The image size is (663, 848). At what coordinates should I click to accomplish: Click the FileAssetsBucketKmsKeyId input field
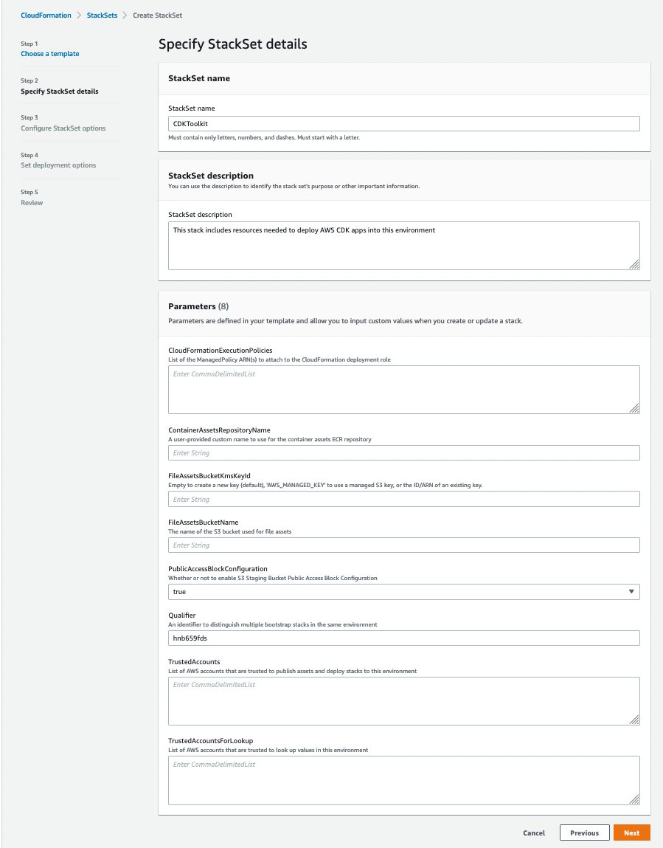403,499
